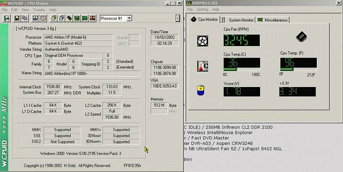This screenshot has width=343, height=172.
Task: Open the real-time clock graph icon
Action: pyautogui.click(x=36, y=18)
